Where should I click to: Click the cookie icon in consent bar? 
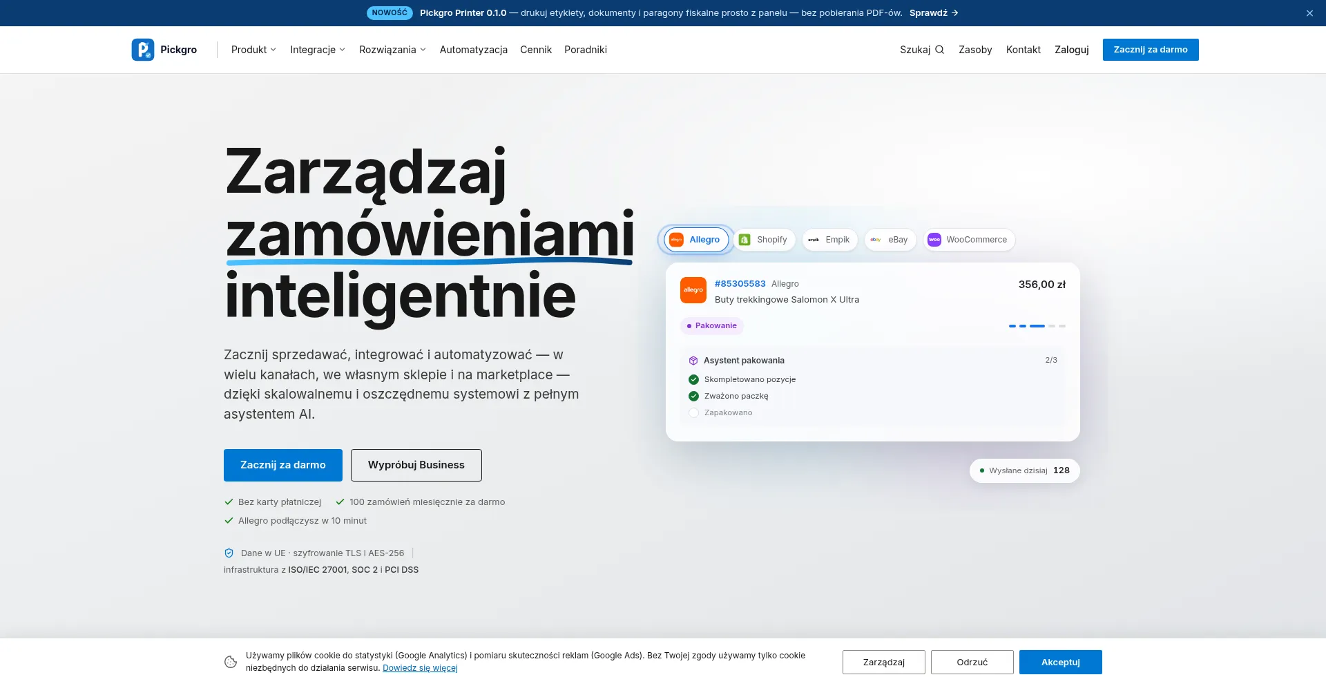(x=231, y=662)
